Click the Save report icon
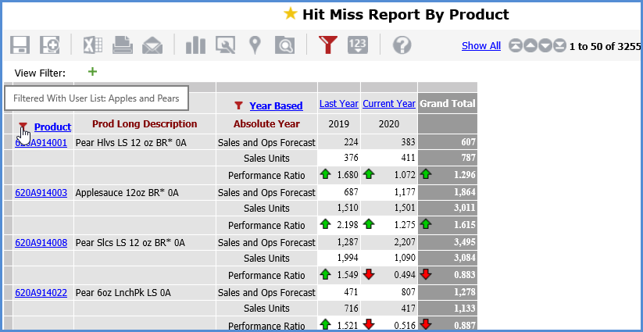Screen dimensions: 643x332 pyautogui.click(x=20, y=45)
